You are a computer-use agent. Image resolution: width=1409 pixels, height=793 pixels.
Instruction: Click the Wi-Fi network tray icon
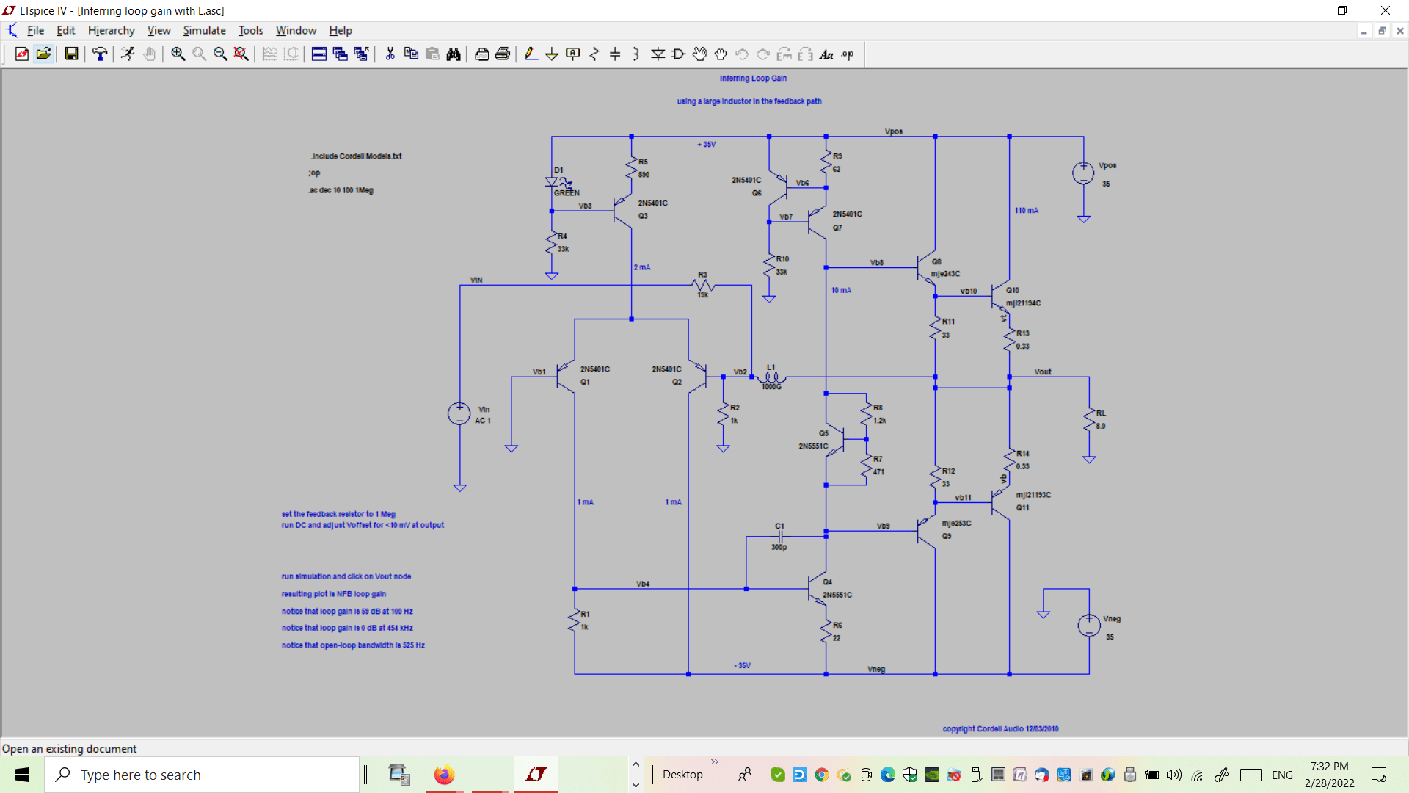1197,775
